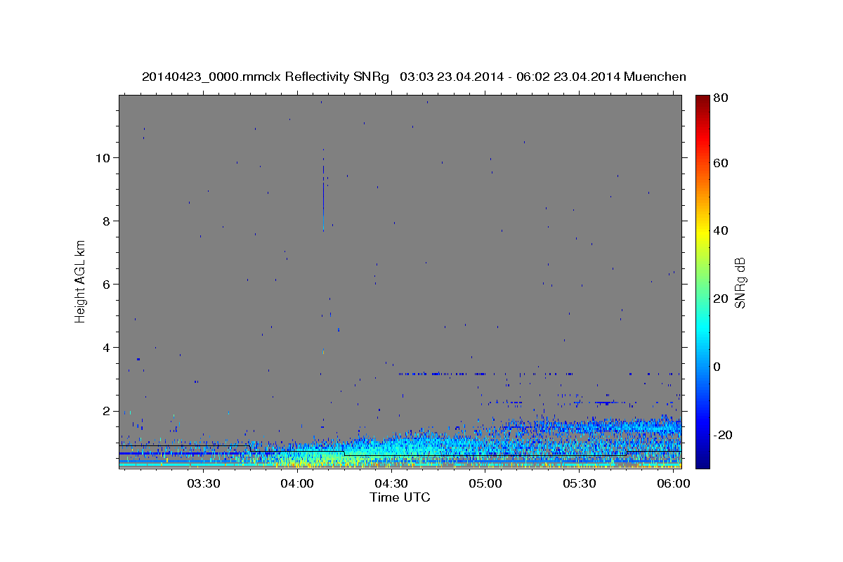Click the 04:00 time tick label
Viewport: 843px width, 562px height.
pyautogui.click(x=297, y=484)
